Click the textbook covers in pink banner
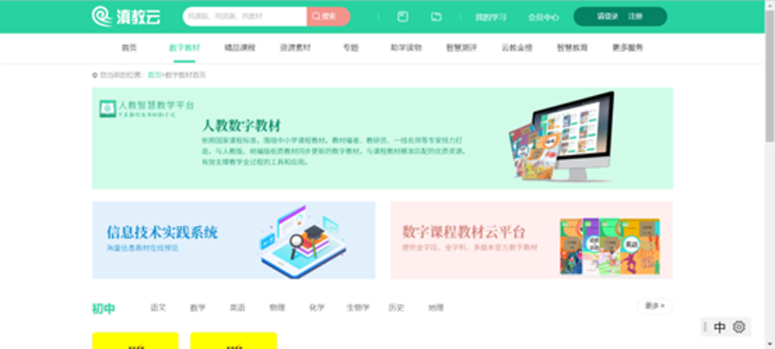 (610, 246)
